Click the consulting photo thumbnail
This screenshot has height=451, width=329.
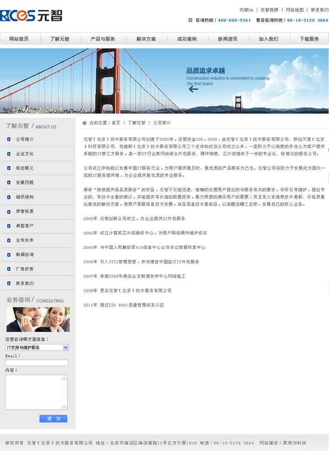38,319
